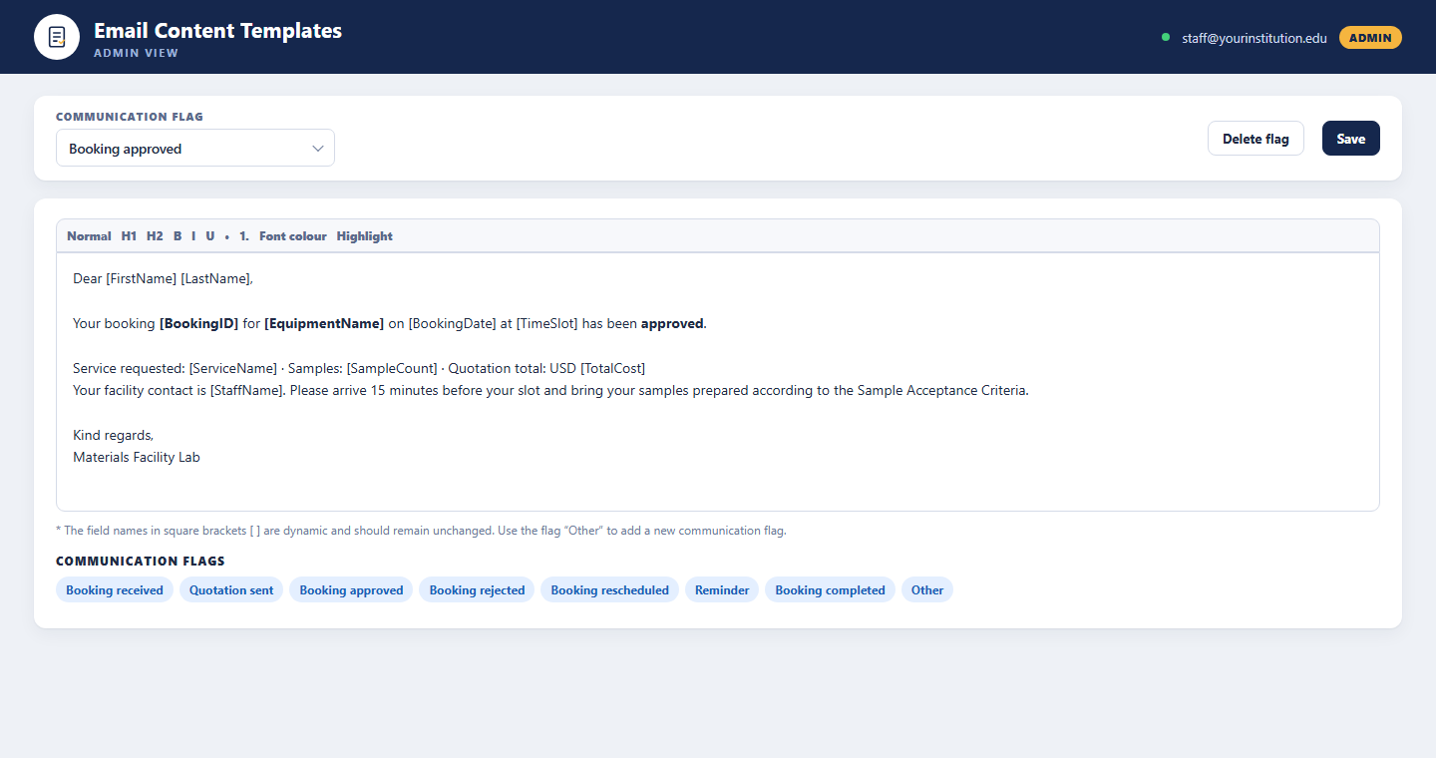Click the [TotalCost] placeholder in the editor

tap(612, 368)
